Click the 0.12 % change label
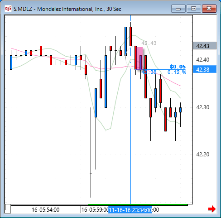The width and height of the screenshot is (221, 218). click(177, 72)
